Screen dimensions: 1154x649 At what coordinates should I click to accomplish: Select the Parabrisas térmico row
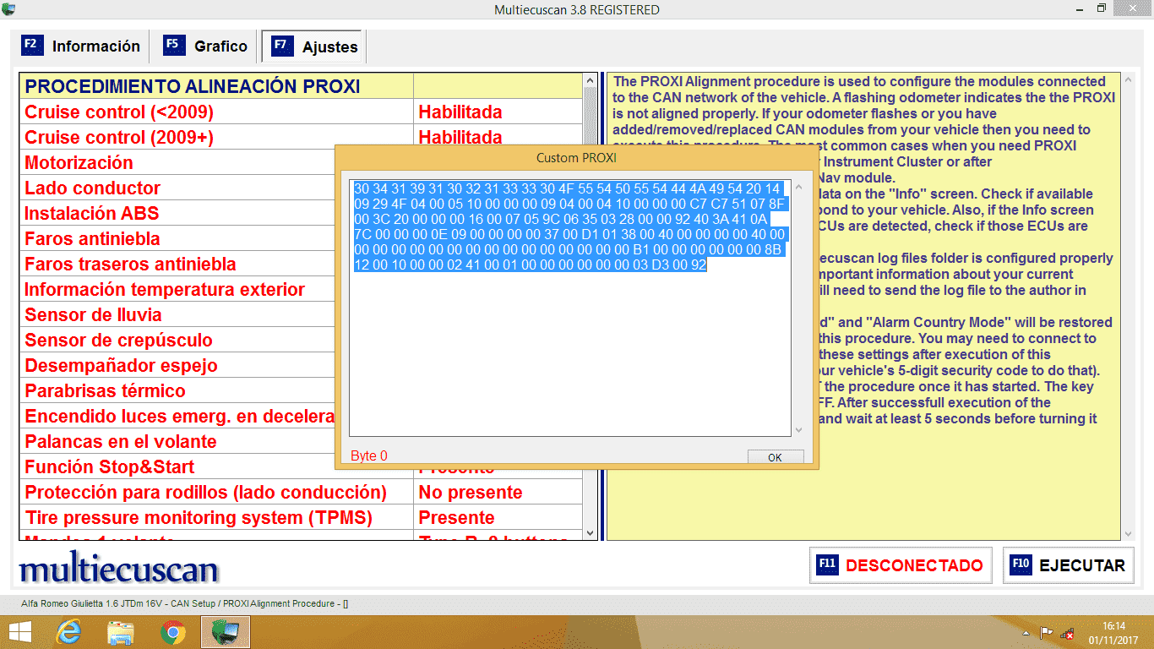(x=177, y=390)
